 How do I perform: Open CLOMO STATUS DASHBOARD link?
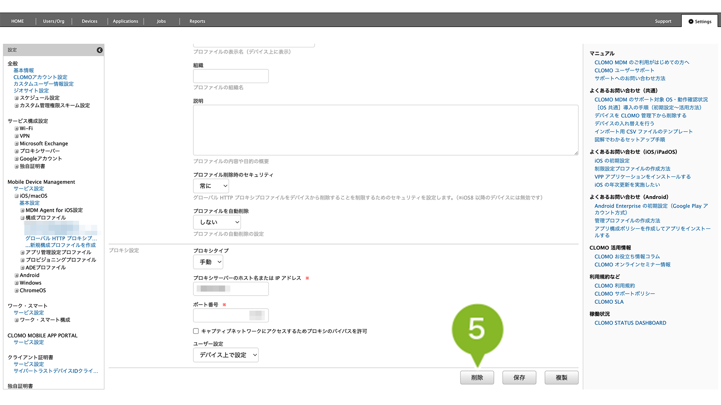[x=630, y=323]
